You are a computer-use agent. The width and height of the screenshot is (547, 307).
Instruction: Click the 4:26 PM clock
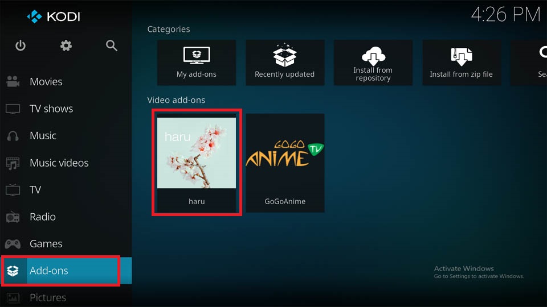pos(505,15)
